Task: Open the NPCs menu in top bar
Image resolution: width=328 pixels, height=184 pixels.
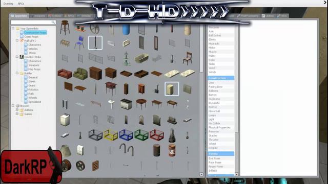Action: pos(20,4)
